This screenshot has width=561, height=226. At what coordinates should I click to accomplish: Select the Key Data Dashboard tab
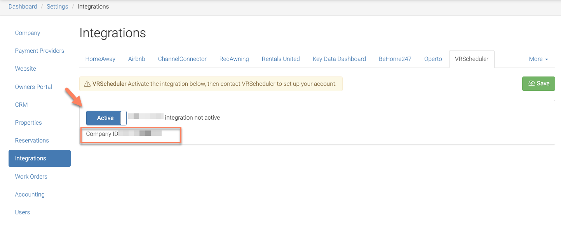coord(339,59)
